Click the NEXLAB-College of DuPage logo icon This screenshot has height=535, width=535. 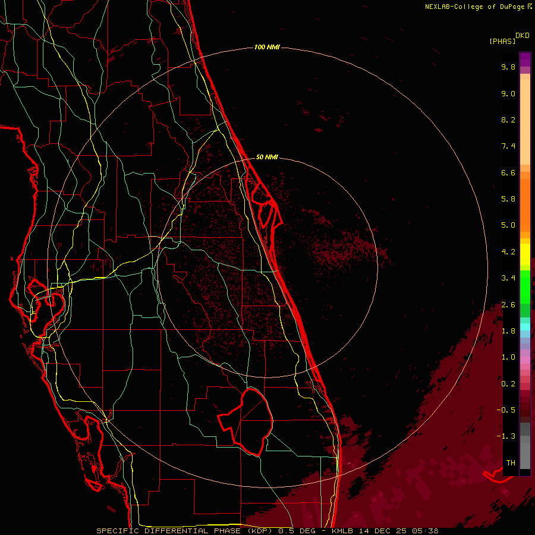529,7
